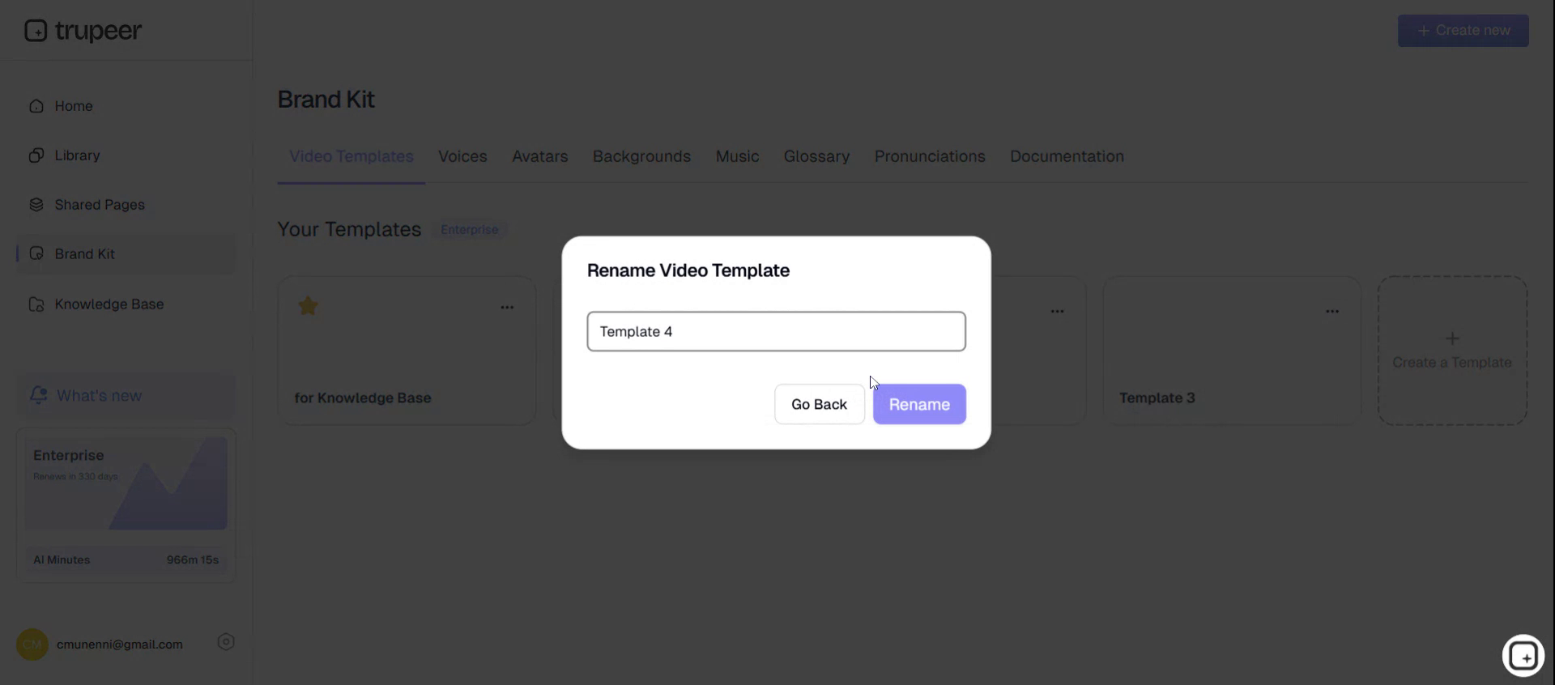This screenshot has width=1555, height=685.
Task: Click Create a Template card
Action: pos(1451,351)
